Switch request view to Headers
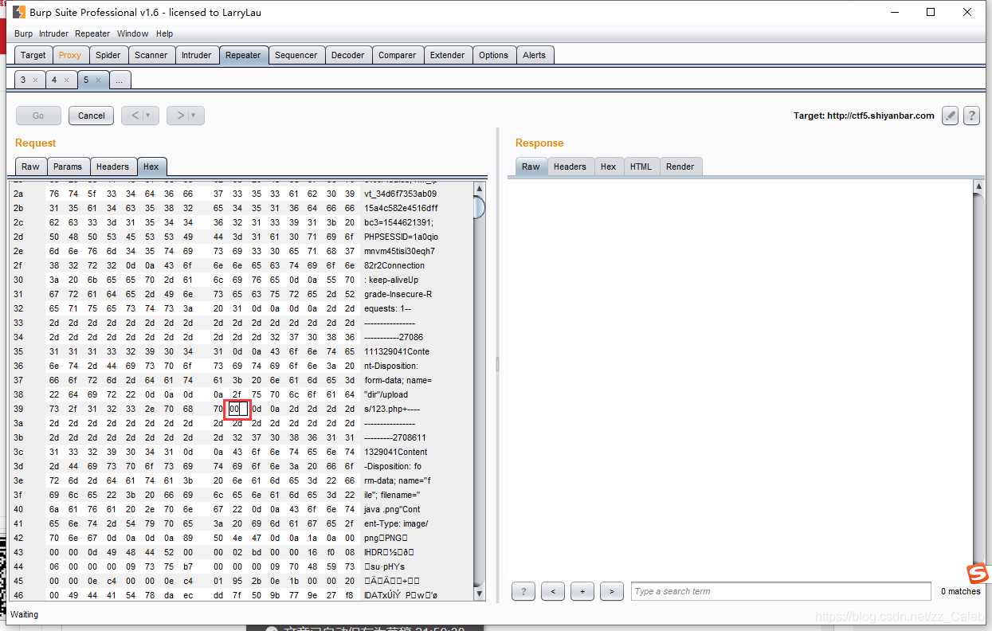The height and width of the screenshot is (631, 992). pos(112,167)
